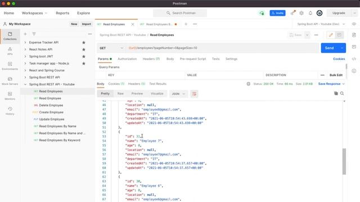Open the comments icon in right sidebar
This screenshot has width=360, height=202.
point(354,47)
